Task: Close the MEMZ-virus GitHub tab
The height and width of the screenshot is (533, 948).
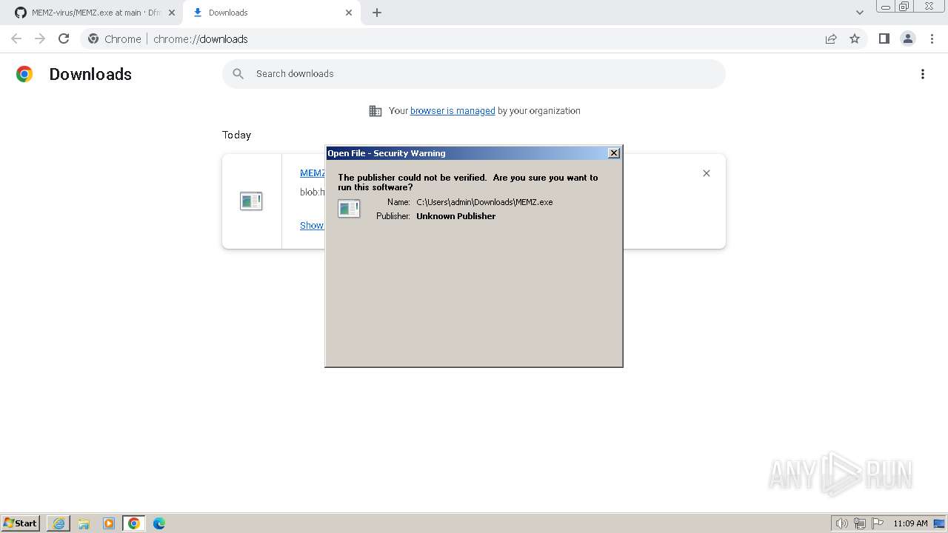Action: click(x=172, y=13)
